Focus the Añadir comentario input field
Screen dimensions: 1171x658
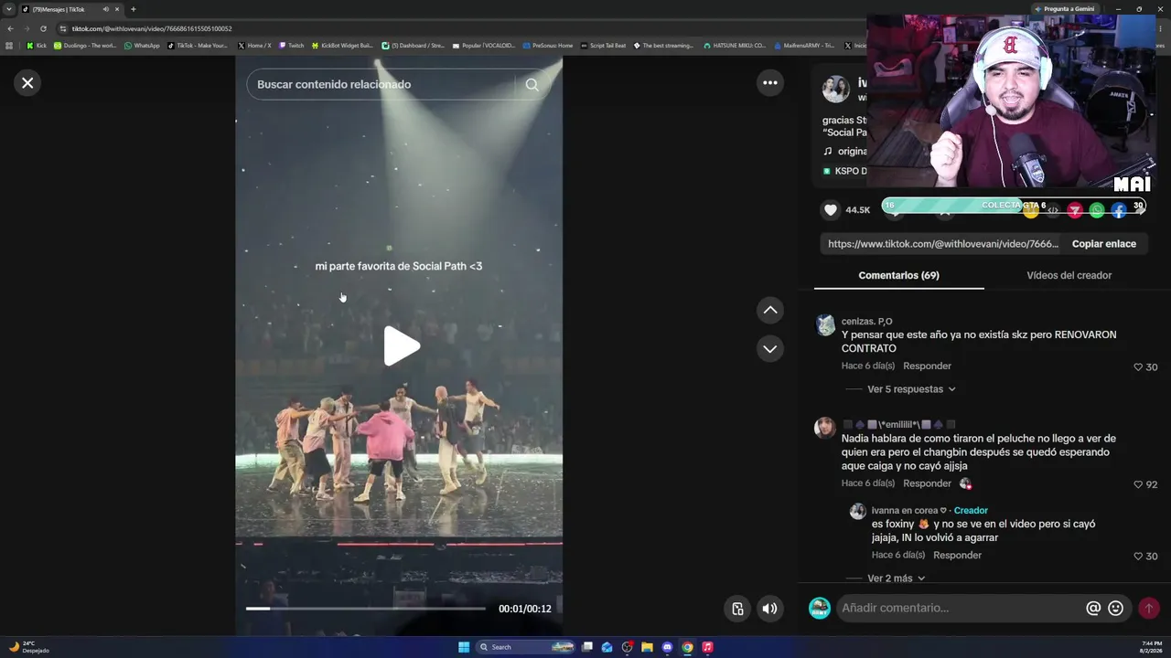[961, 609]
